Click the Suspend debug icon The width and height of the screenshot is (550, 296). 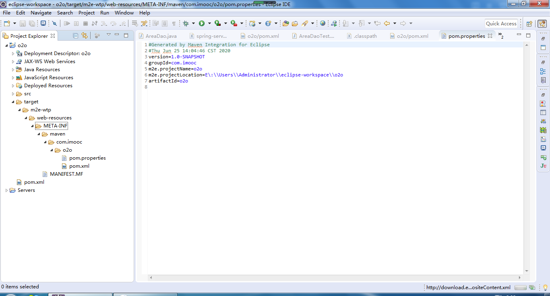click(x=76, y=23)
